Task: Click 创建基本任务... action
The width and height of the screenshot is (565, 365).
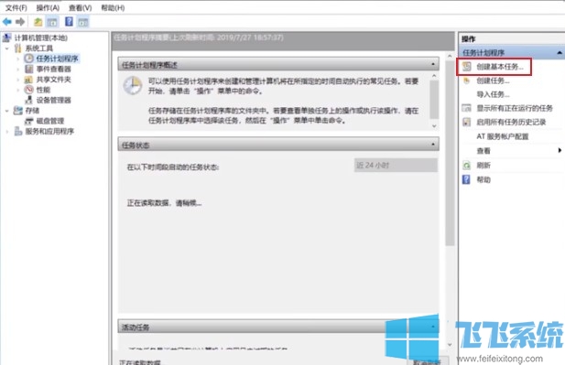Action: (x=499, y=67)
